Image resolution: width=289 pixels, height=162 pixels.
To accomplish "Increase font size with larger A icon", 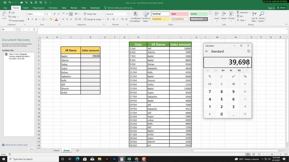I will [x=55, y=14].
